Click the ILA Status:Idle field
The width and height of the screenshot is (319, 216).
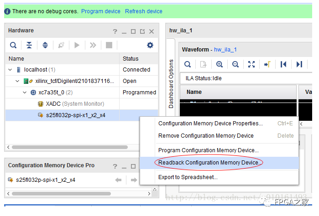point(246,78)
